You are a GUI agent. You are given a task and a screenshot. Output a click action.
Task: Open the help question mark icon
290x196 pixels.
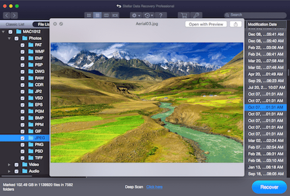161,15
